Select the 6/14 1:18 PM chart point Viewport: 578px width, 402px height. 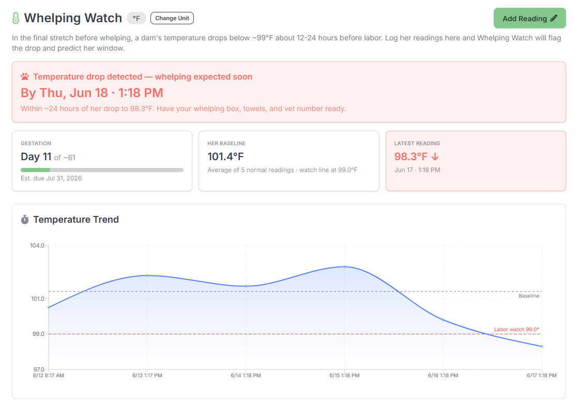246,286
